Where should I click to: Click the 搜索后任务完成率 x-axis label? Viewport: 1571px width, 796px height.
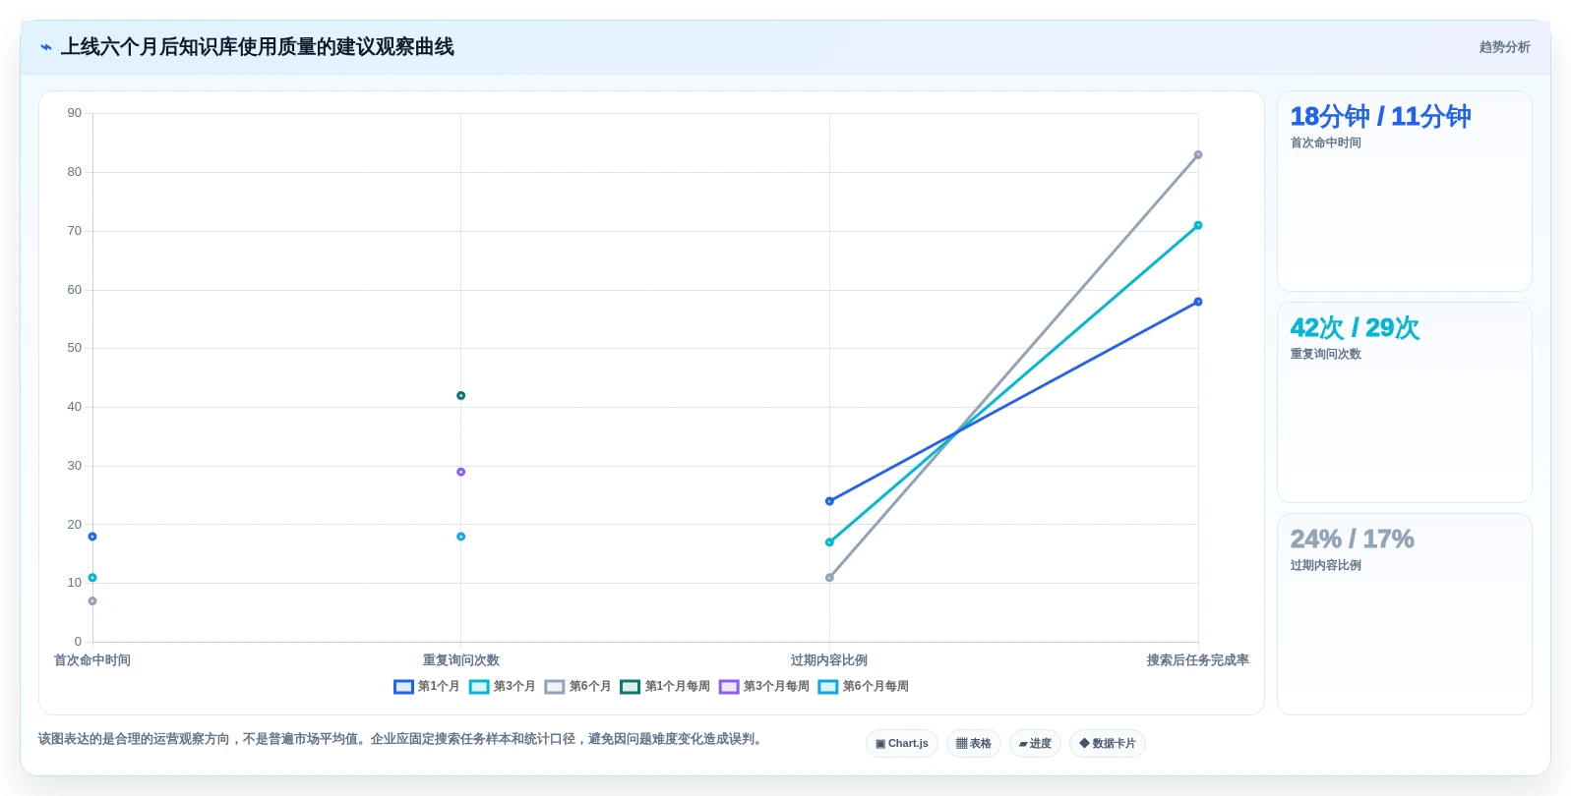tap(1197, 660)
